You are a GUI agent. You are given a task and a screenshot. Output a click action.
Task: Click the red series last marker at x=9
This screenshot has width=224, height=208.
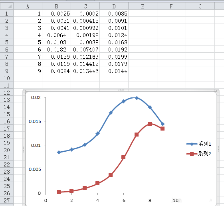coord(163,129)
